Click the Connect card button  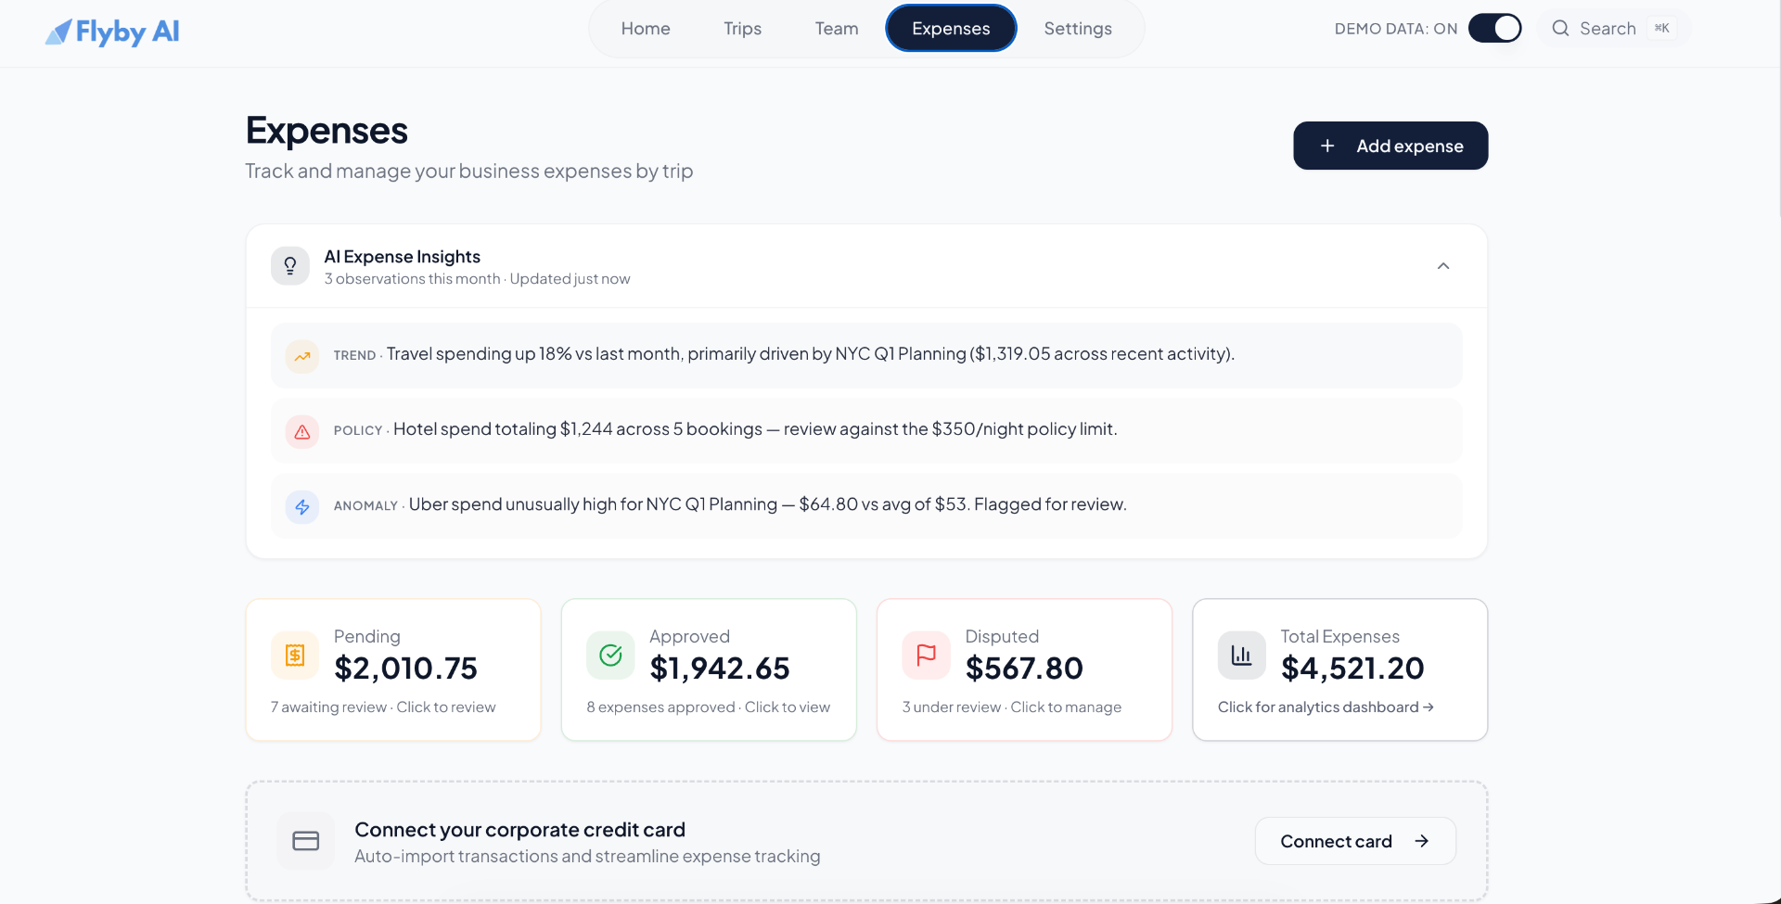(x=1355, y=841)
